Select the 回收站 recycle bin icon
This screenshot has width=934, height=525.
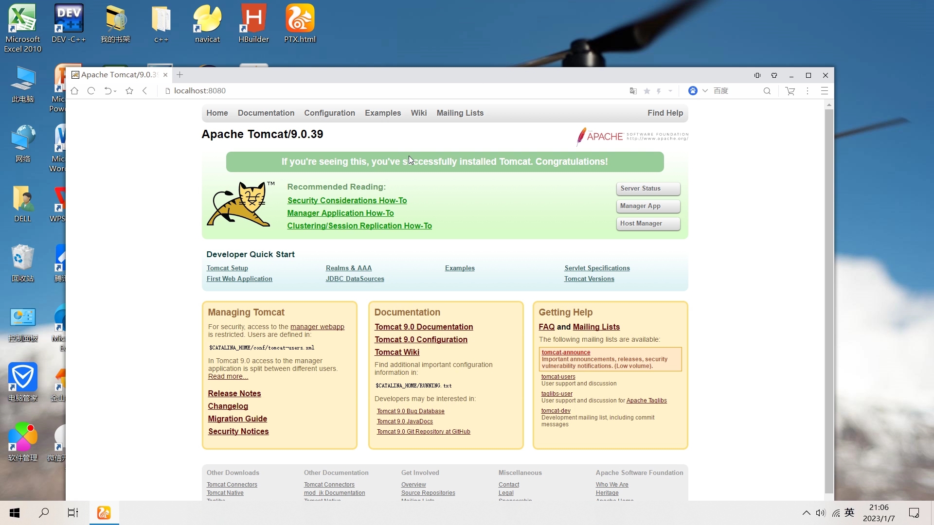pyautogui.click(x=23, y=263)
